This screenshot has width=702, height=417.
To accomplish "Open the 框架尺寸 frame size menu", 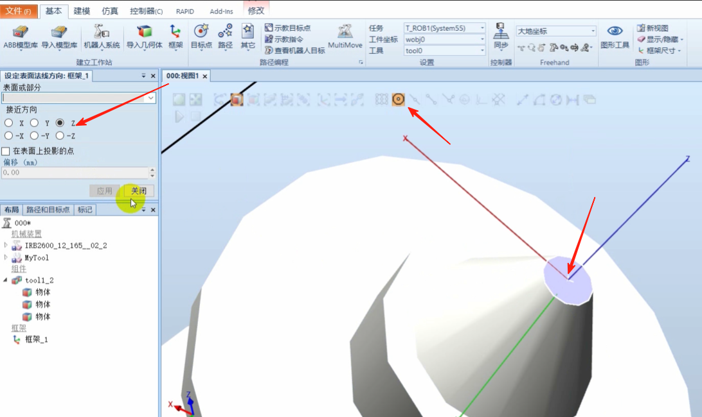I will click(659, 51).
